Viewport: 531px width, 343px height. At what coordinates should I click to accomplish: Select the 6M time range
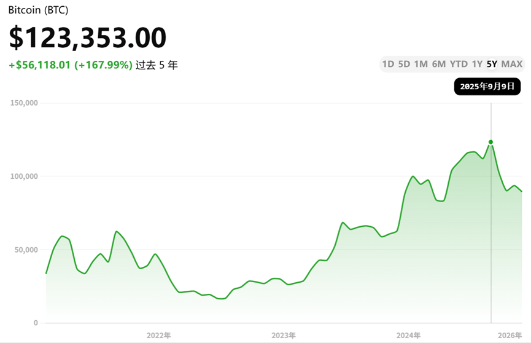(439, 64)
